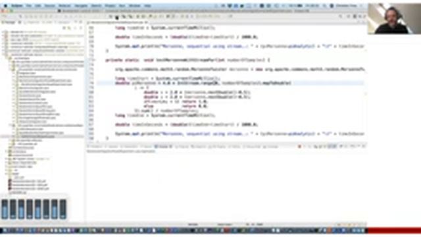
Task: Open the Apple menu
Action: pyautogui.click(x=5, y=6)
